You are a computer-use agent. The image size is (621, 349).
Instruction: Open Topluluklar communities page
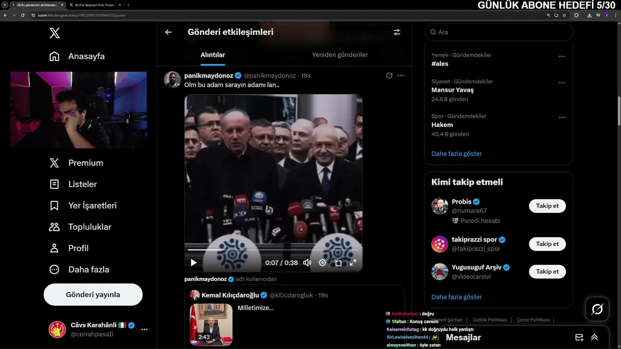click(x=81, y=227)
